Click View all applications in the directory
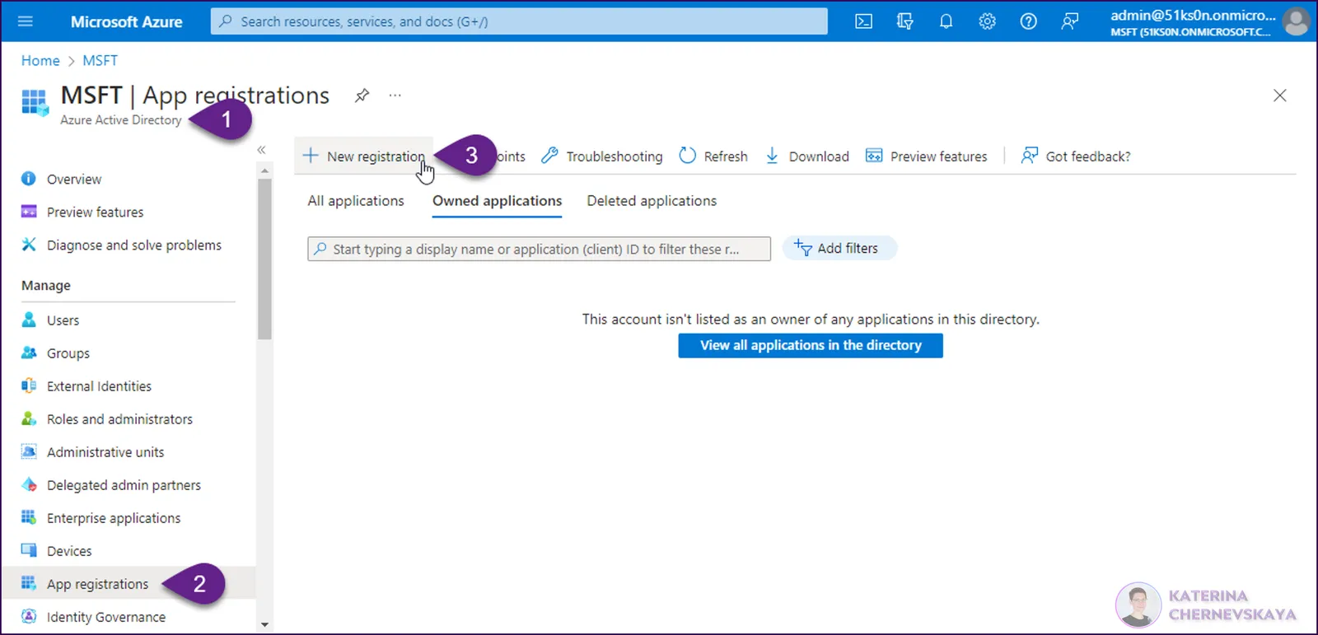The image size is (1318, 635). coord(811,345)
